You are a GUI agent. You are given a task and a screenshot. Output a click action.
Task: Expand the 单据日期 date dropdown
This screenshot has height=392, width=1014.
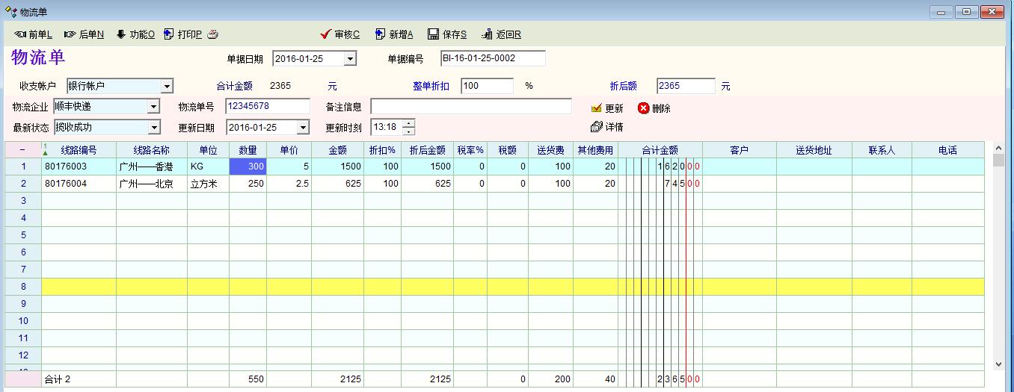(350, 59)
